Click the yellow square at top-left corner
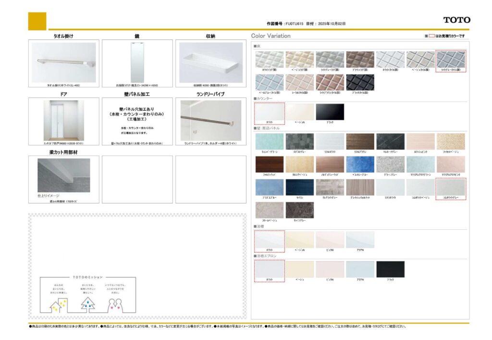 37,21
